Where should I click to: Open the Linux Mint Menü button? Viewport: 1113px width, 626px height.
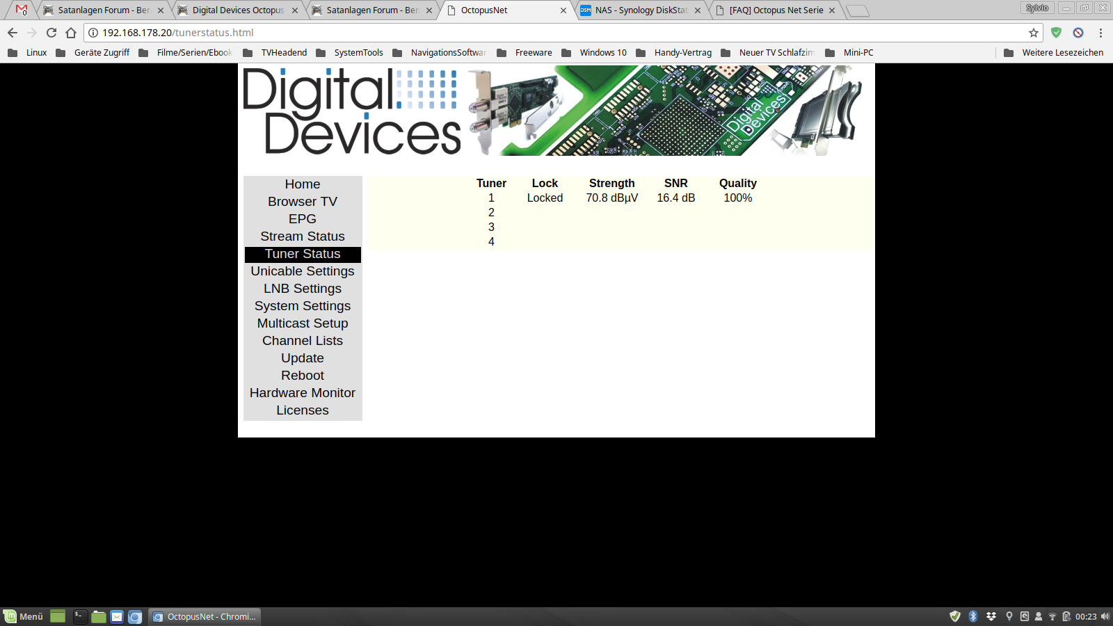coord(24,616)
